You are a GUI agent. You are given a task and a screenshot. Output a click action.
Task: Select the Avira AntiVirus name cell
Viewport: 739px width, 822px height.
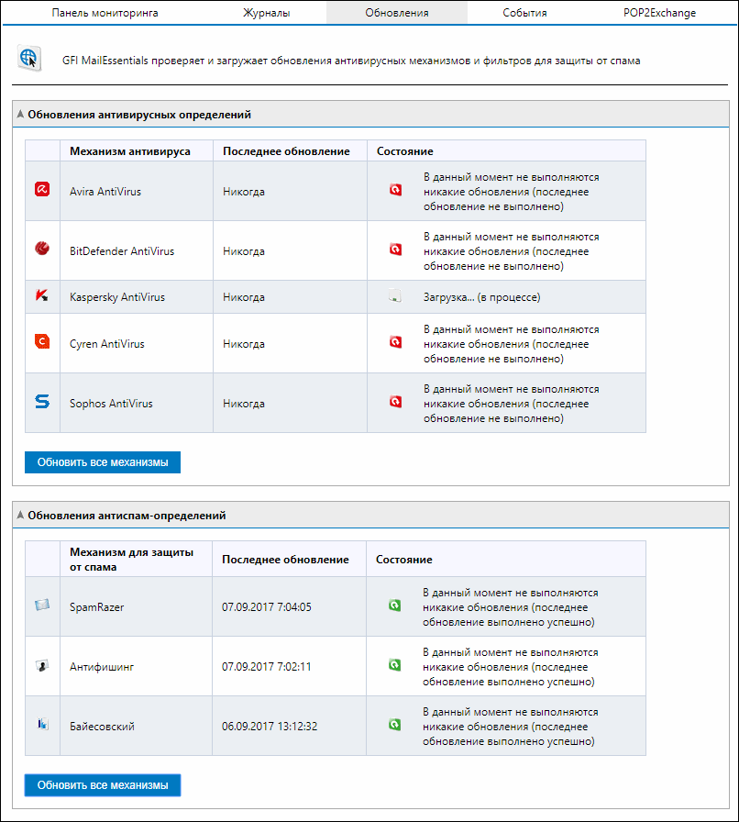click(137, 191)
